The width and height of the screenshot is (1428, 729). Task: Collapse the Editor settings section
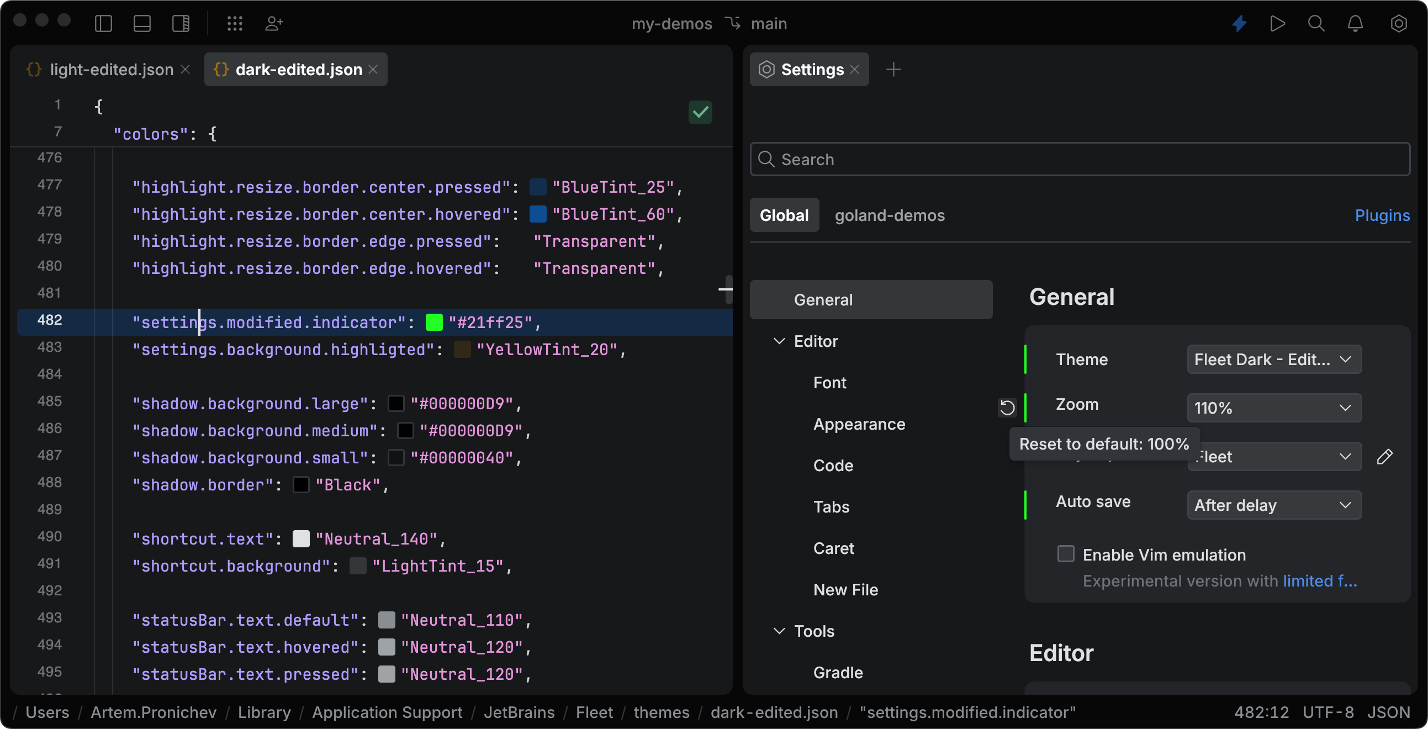[779, 341]
